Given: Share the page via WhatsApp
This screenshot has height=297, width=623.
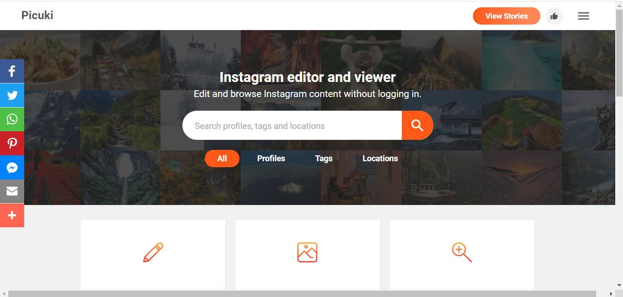Looking at the screenshot, I should click(x=12, y=119).
